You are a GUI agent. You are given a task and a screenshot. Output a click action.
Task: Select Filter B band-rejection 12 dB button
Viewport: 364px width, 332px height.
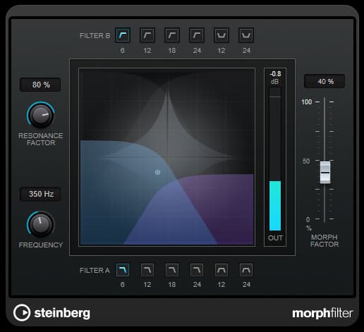tap(222, 35)
